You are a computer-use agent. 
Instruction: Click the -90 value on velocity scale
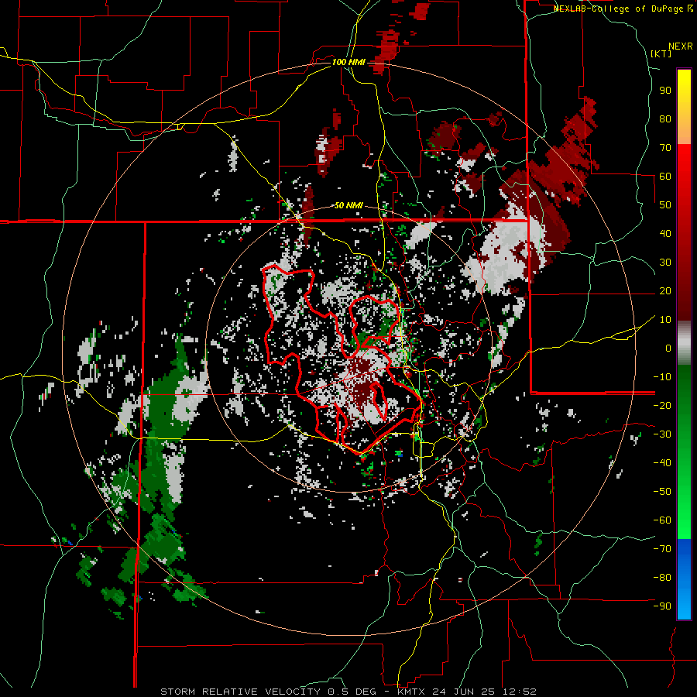coord(662,606)
